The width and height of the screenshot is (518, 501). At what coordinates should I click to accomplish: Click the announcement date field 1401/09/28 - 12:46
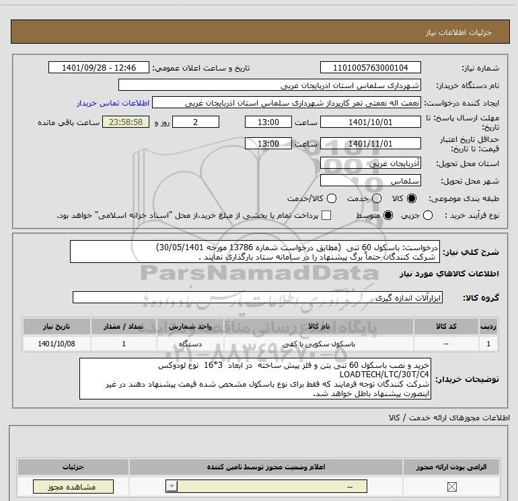pyautogui.click(x=99, y=67)
